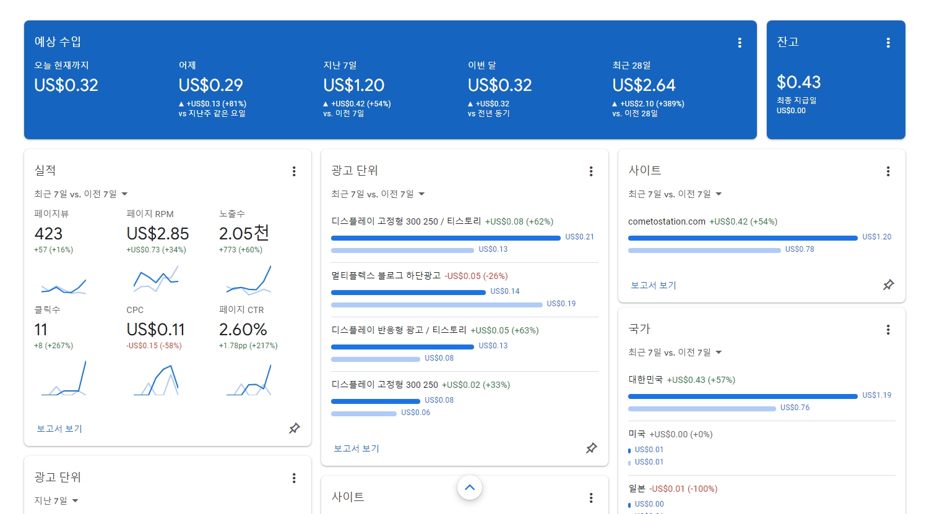The height and width of the screenshot is (514, 937).
Task: Open the 지난 7일 dropdown in bottom-left card
Action: pyautogui.click(x=56, y=501)
